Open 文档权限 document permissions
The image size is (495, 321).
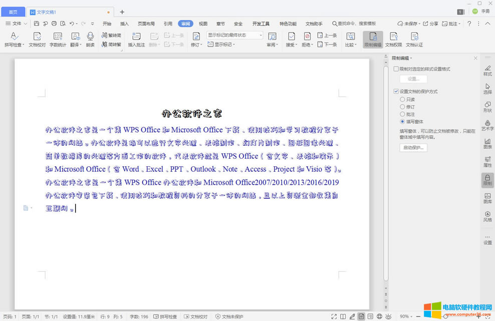click(393, 37)
